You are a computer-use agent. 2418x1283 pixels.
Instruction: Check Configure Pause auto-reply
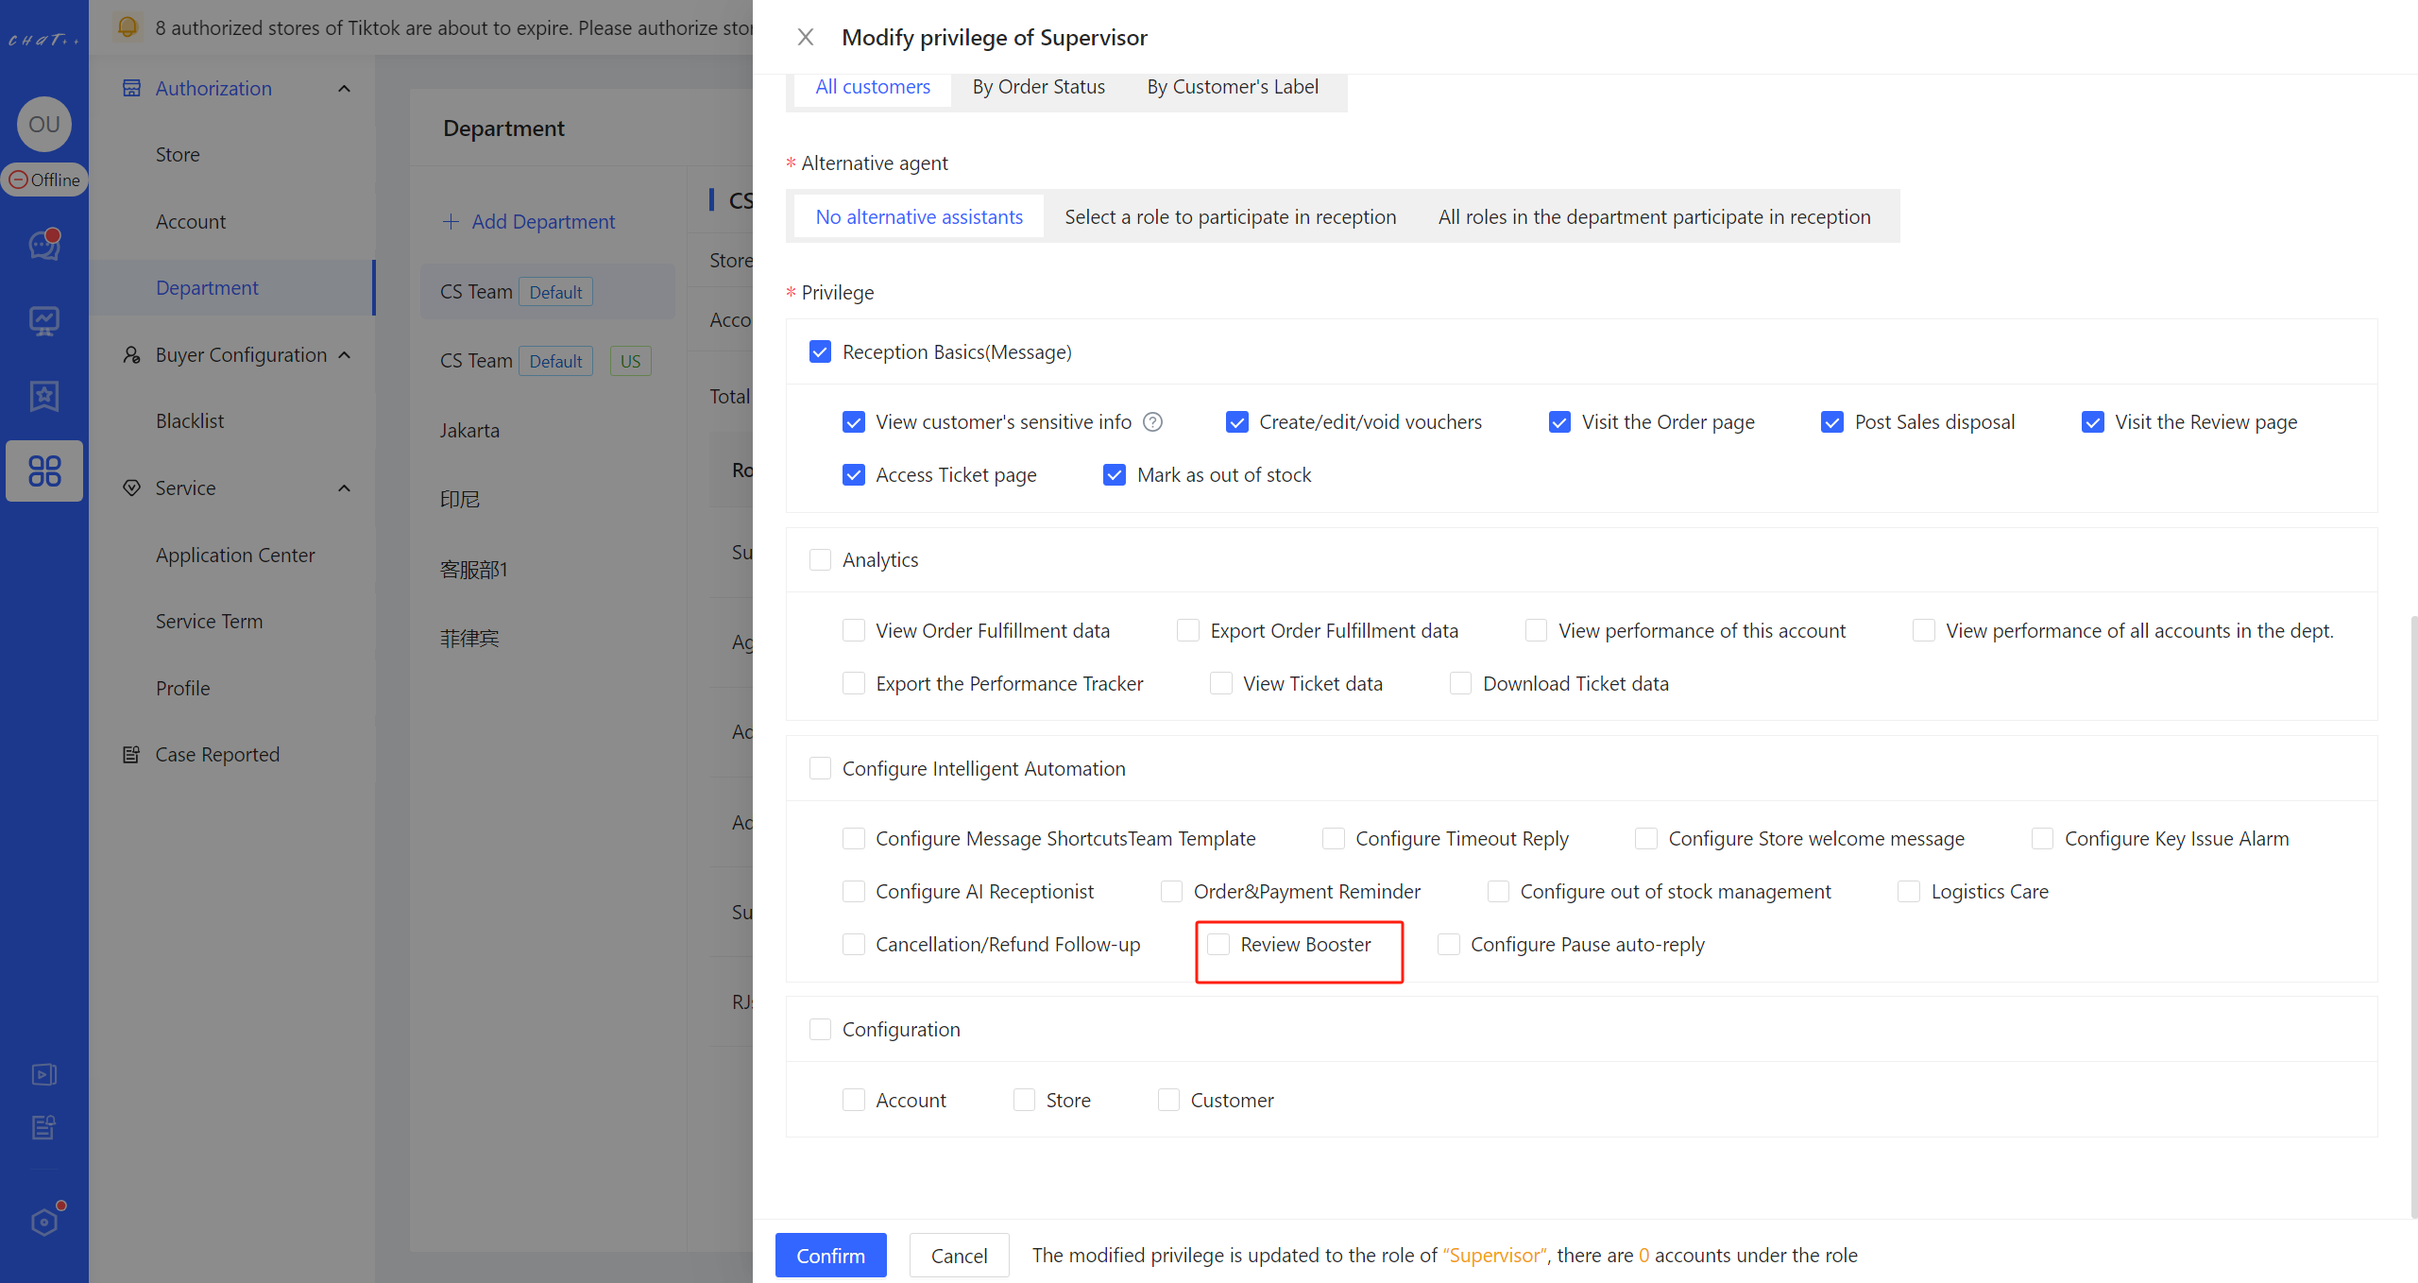tap(1448, 944)
